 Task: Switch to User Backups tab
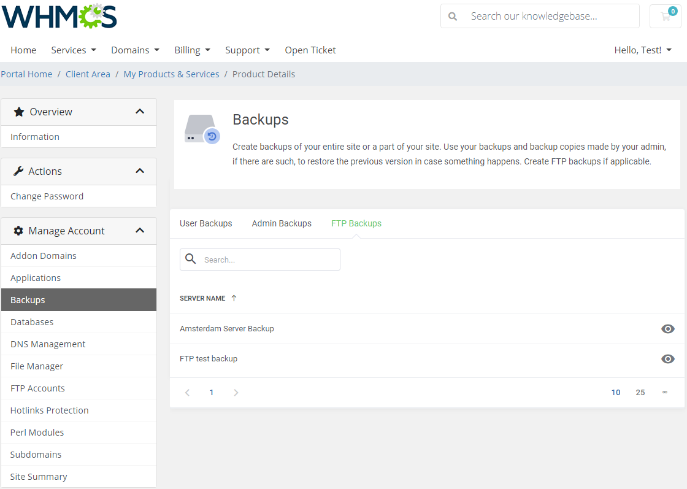(206, 223)
